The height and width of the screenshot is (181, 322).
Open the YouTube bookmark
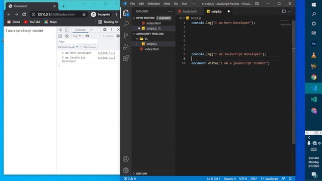[32, 22]
